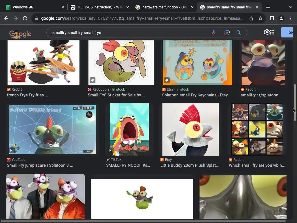Screen dimensions: 297x223
Task: Open small fry on white background image
Action: point(142,199)
